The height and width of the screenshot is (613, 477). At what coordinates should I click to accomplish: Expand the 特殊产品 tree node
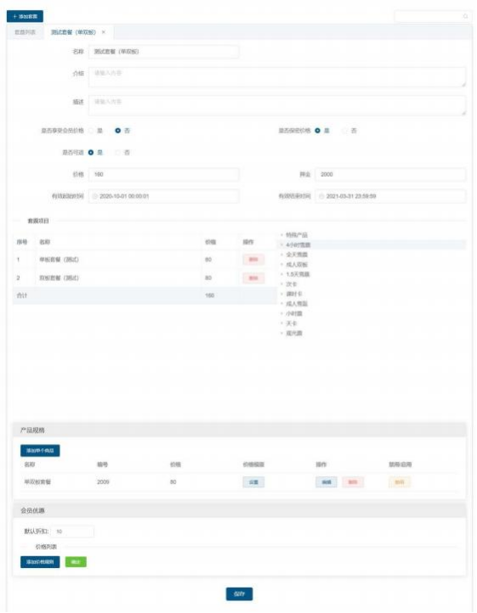pyautogui.click(x=281, y=235)
